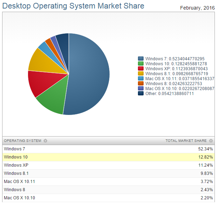Click the 12.82% market share value
The height and width of the screenshot is (205, 217).
click(206, 157)
